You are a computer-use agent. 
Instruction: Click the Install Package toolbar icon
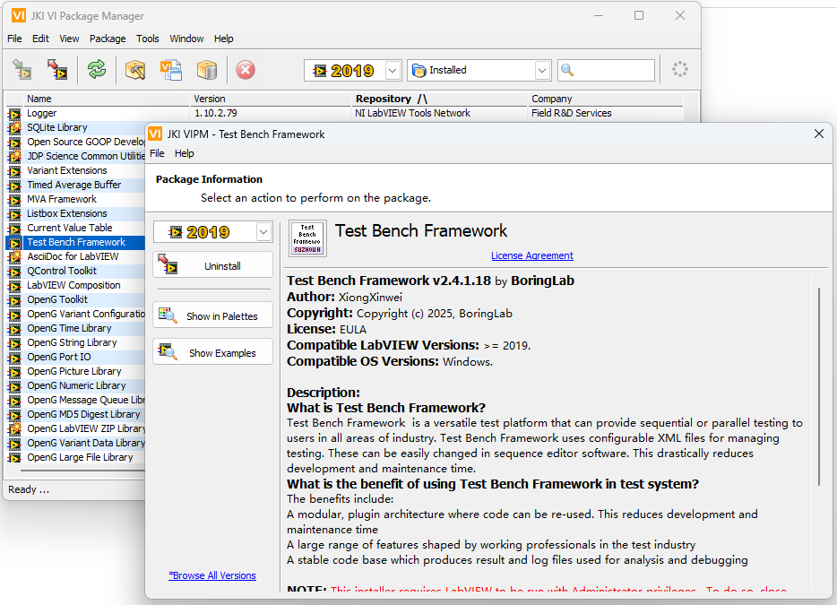(x=22, y=70)
